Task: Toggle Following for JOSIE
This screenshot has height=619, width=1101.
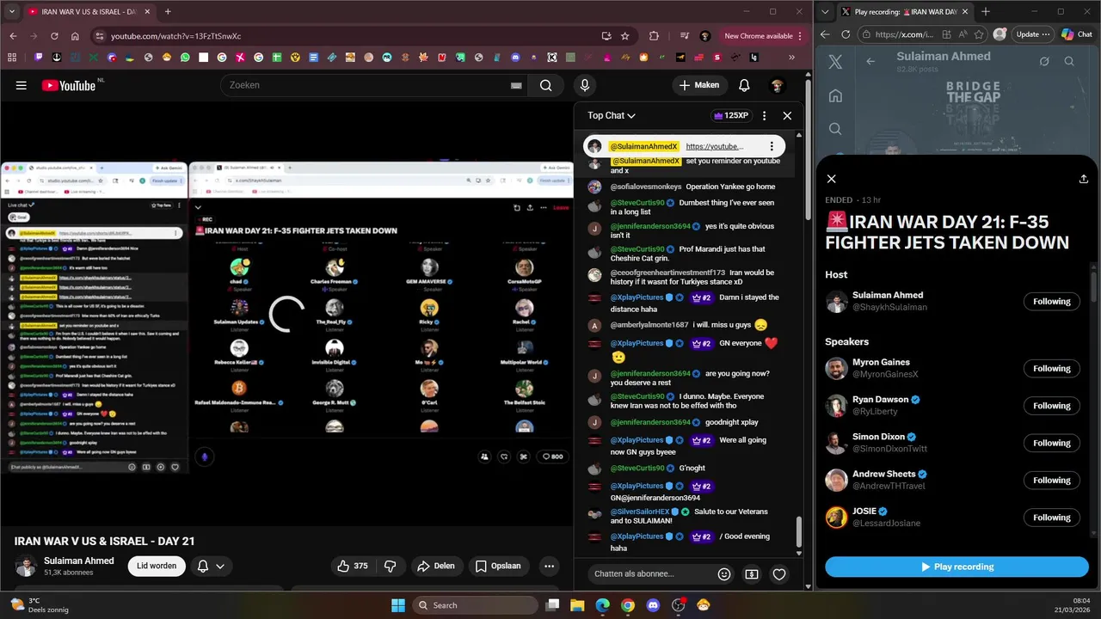Action: (x=1051, y=518)
